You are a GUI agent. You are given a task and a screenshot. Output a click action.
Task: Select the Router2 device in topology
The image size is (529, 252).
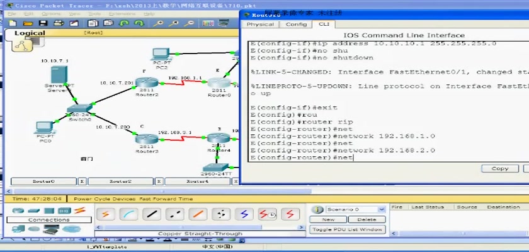pyautogui.click(x=147, y=83)
